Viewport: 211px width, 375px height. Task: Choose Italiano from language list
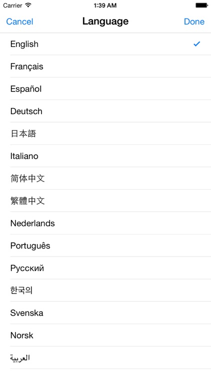[105, 156]
